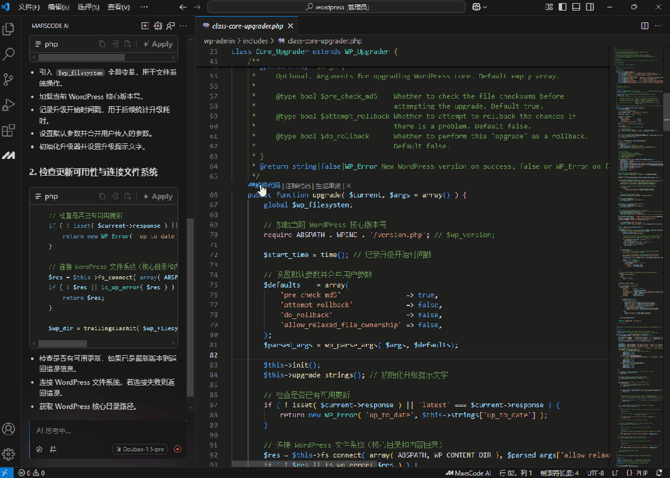This screenshot has width=670, height=478.
Task: Open the overflow menu ellipsis in menu bar
Action: point(145,7)
